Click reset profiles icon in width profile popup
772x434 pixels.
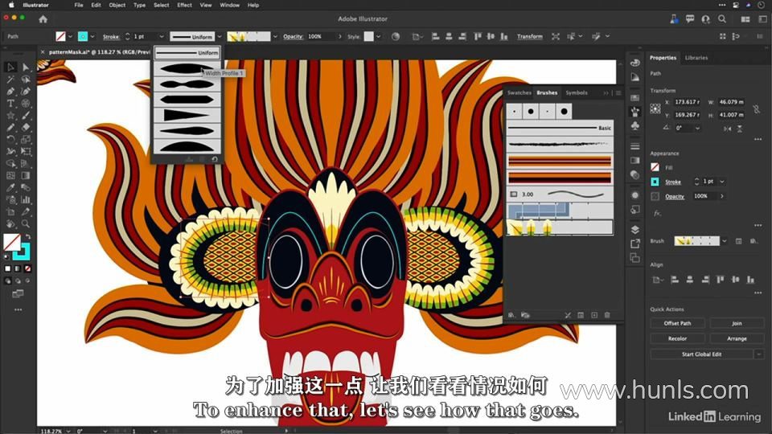215,159
